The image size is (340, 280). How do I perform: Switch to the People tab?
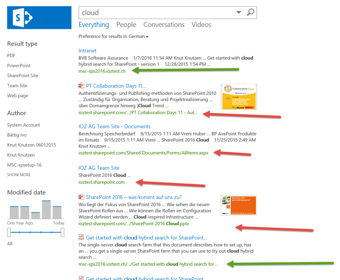coord(126,25)
